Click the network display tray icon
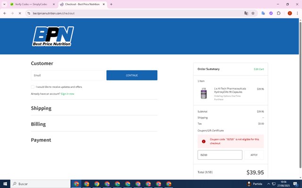This screenshot has height=188, width=302. click(x=274, y=184)
